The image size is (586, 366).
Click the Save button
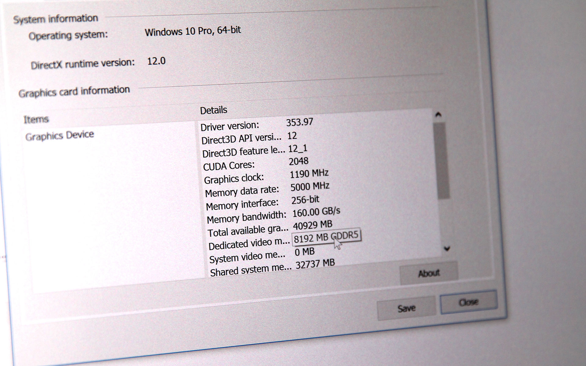coord(406,308)
